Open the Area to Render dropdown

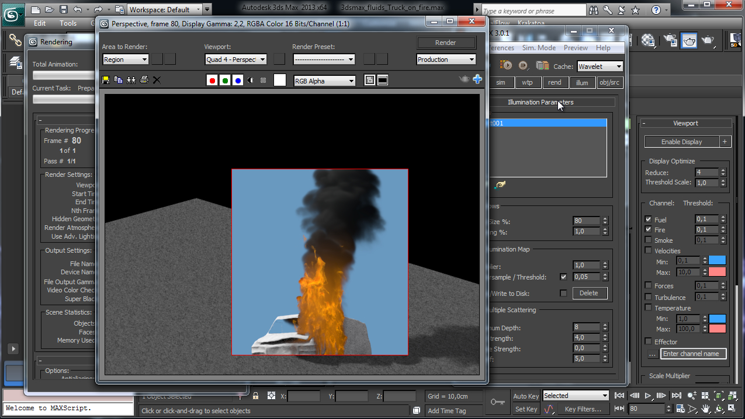pyautogui.click(x=126, y=60)
